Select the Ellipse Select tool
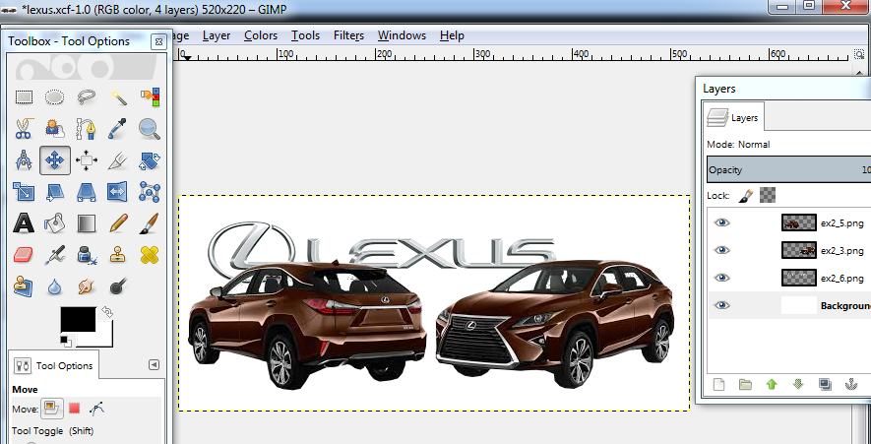Image resolution: width=871 pixels, height=444 pixels. [x=54, y=97]
